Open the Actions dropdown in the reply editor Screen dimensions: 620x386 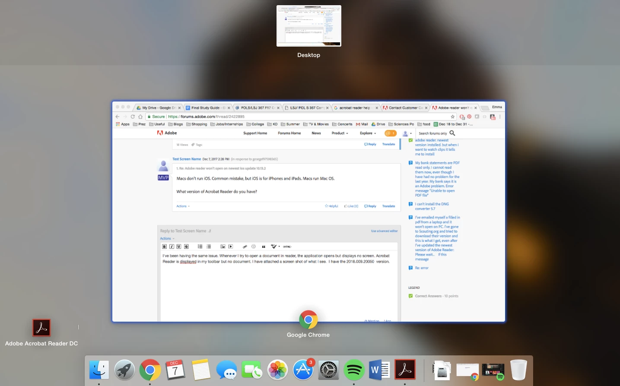[x=167, y=238]
